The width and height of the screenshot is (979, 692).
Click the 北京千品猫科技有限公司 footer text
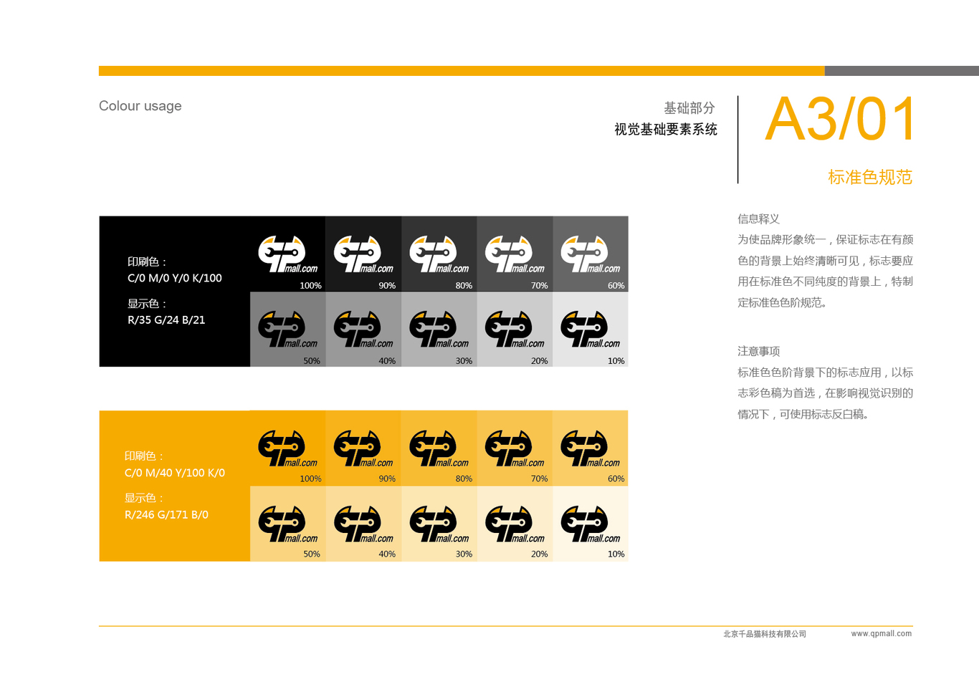(765, 634)
